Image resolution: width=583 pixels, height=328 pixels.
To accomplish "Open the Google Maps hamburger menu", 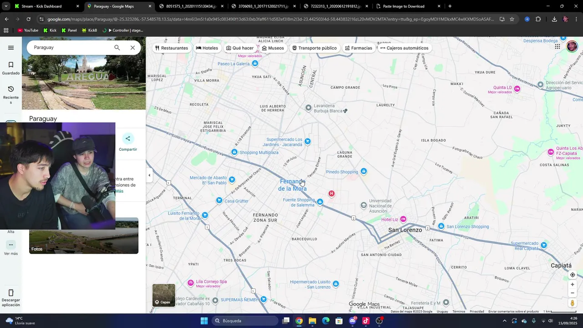I will (x=11, y=47).
